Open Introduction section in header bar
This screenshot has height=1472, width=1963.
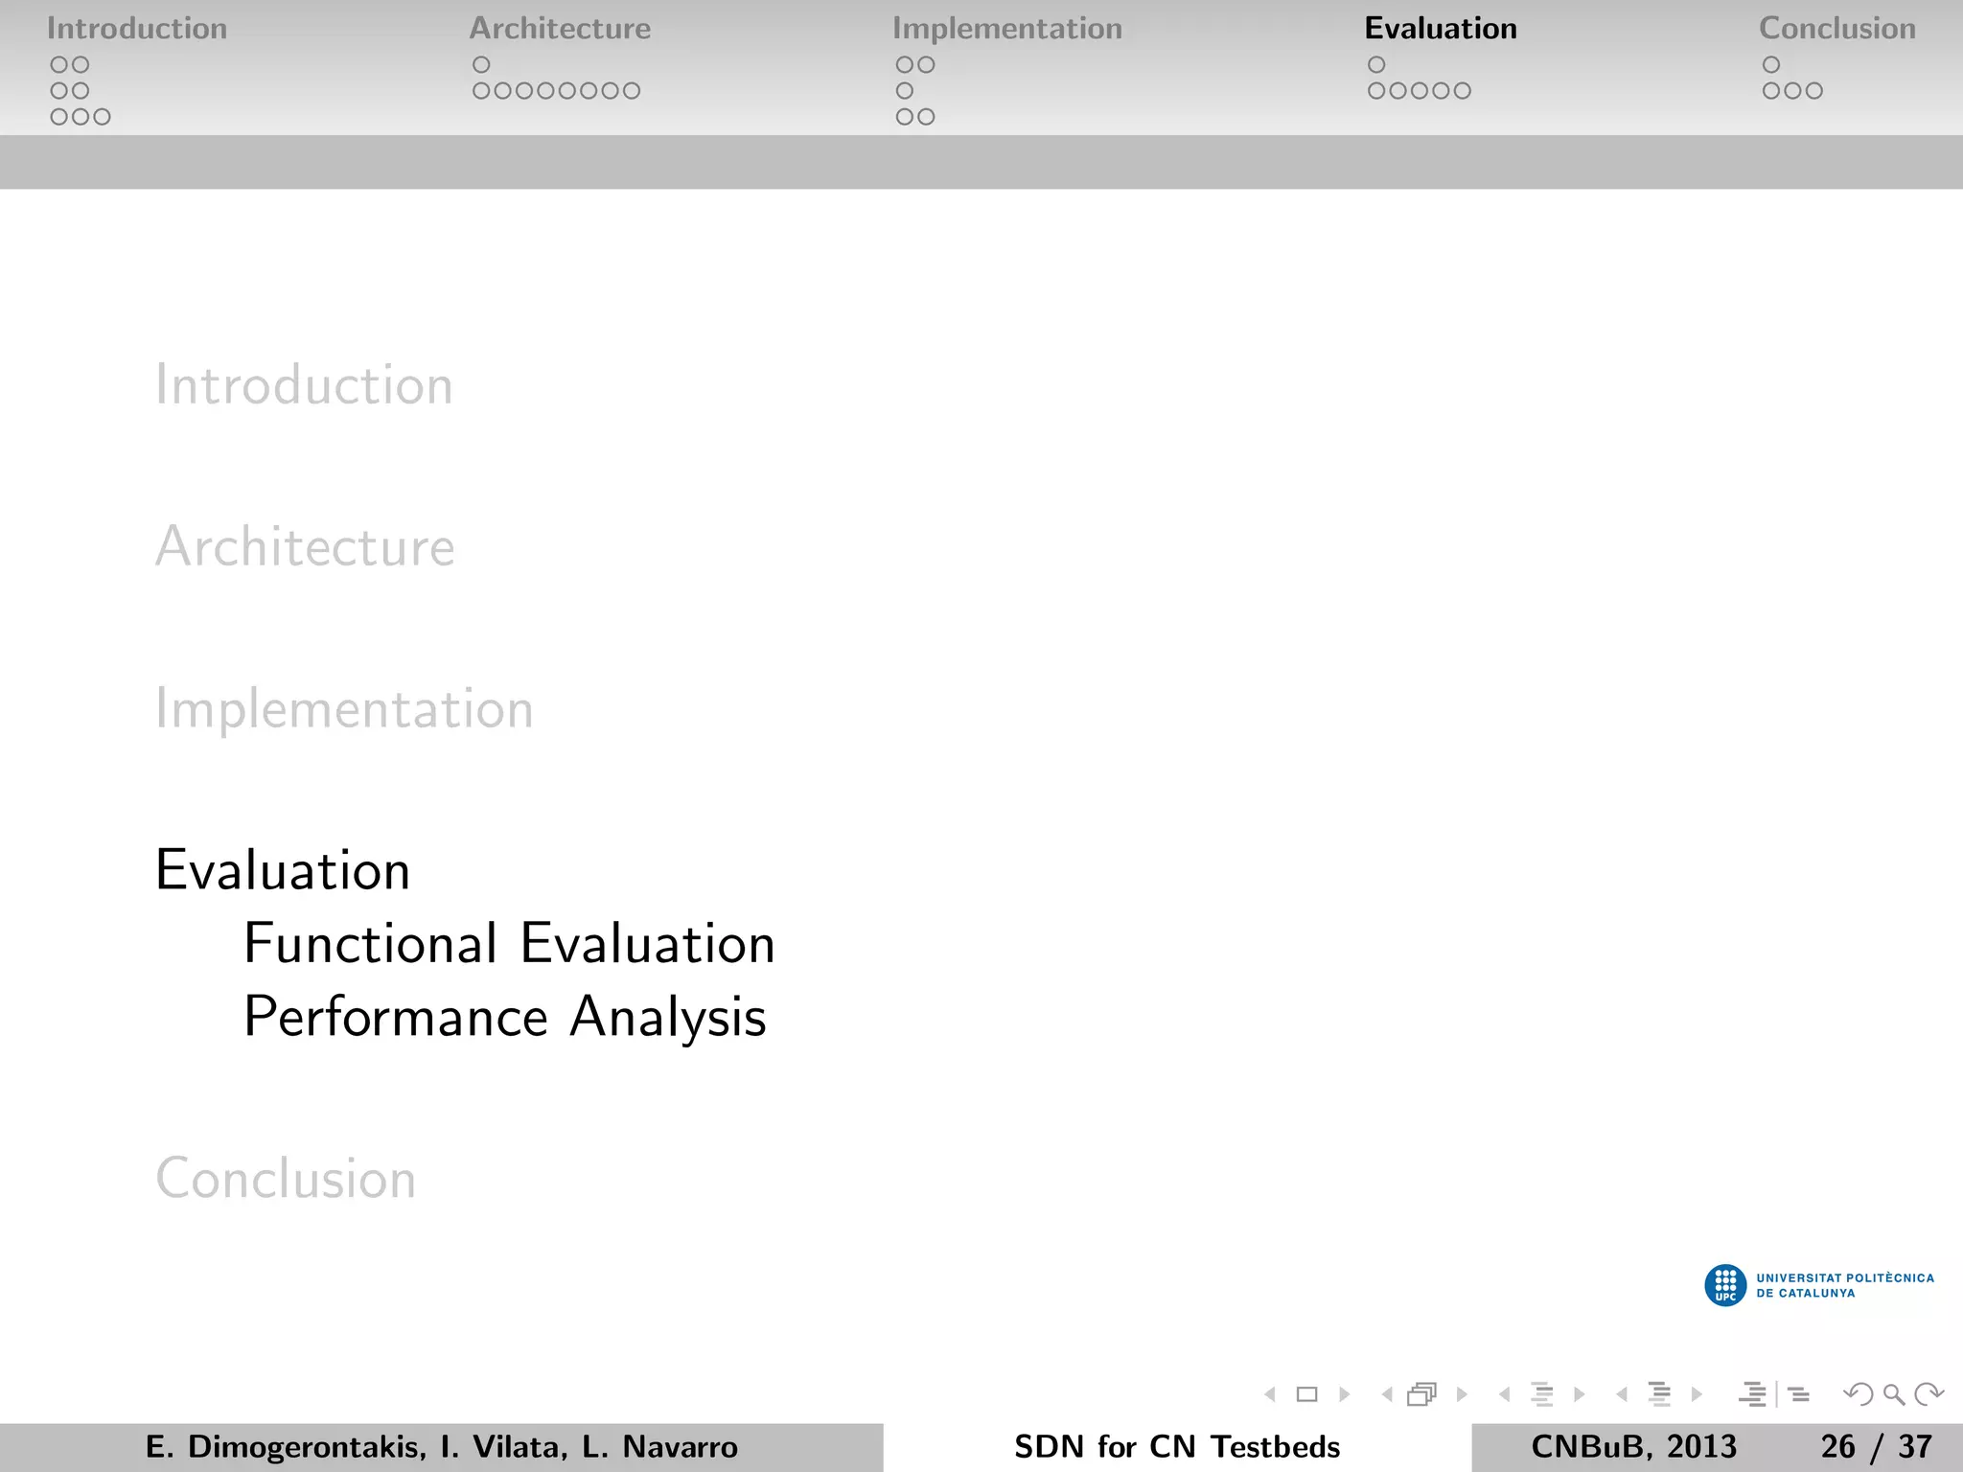point(137,29)
